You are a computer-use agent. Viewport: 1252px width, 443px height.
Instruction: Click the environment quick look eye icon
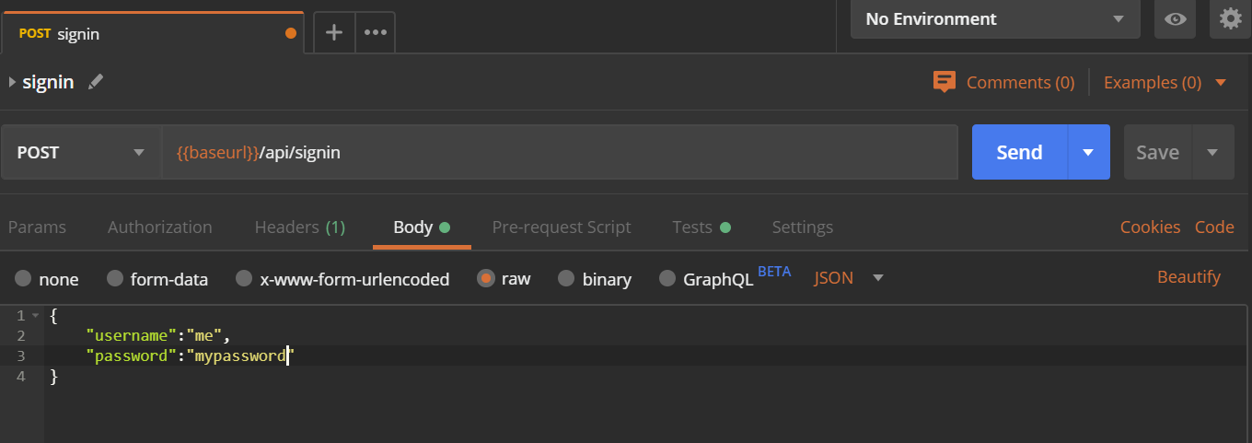point(1175,19)
